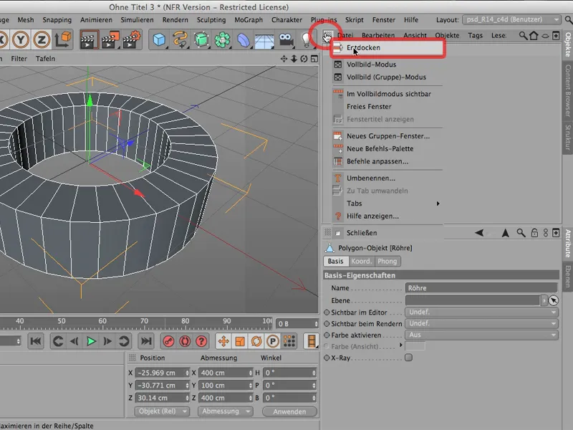
Task: Toggle the Y axis lock icon
Action: pyautogui.click(x=21, y=39)
